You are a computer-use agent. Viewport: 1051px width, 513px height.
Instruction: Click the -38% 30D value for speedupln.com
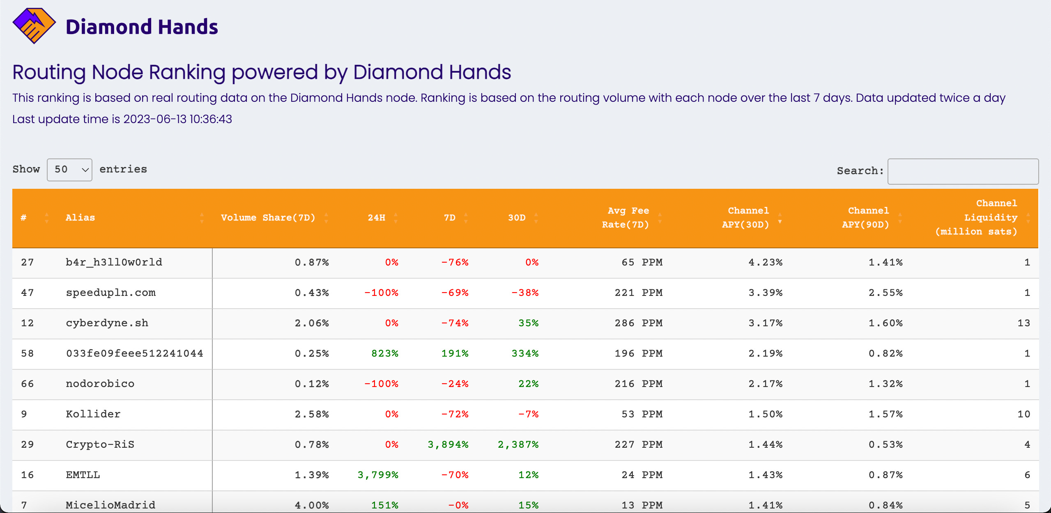click(x=525, y=293)
